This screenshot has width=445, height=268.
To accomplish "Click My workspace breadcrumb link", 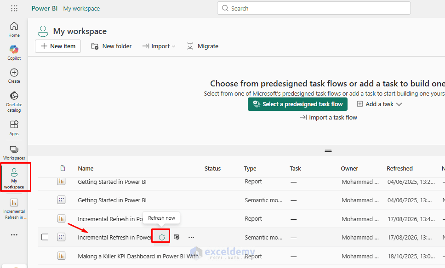I will click(81, 9).
